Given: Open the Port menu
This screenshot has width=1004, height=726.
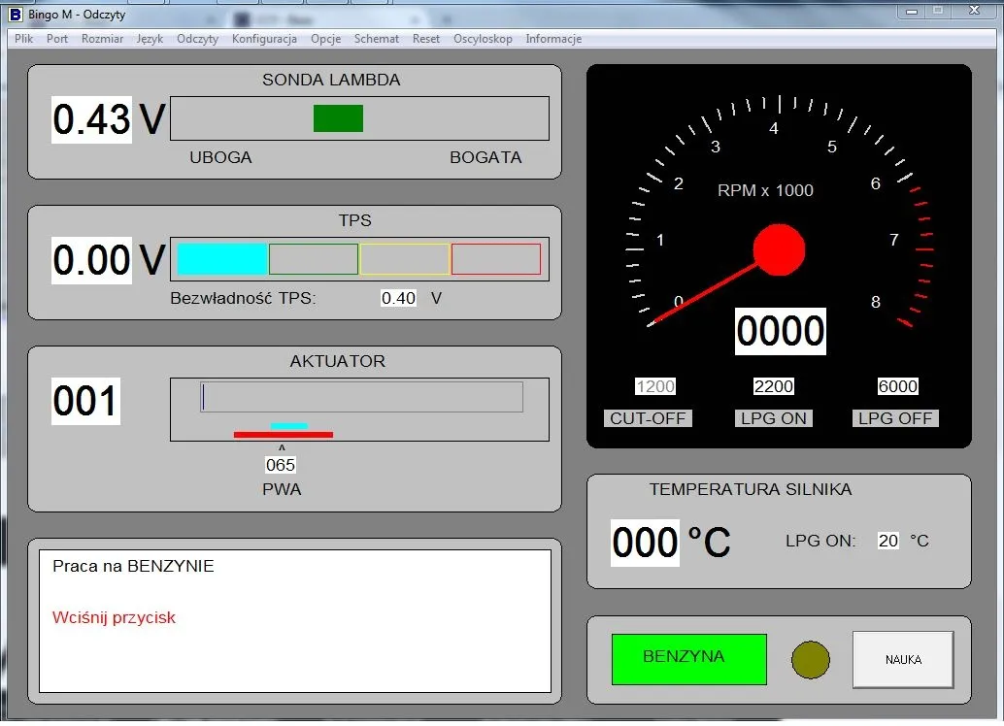Looking at the screenshot, I should [56, 39].
